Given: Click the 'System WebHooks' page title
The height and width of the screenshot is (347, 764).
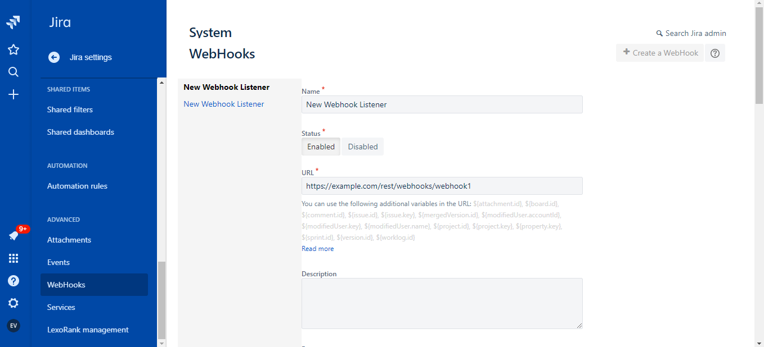Looking at the screenshot, I should (222, 43).
